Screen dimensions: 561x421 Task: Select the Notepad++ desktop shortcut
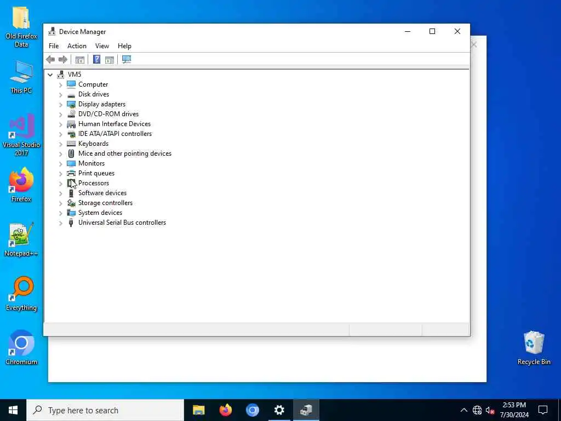[x=21, y=240]
